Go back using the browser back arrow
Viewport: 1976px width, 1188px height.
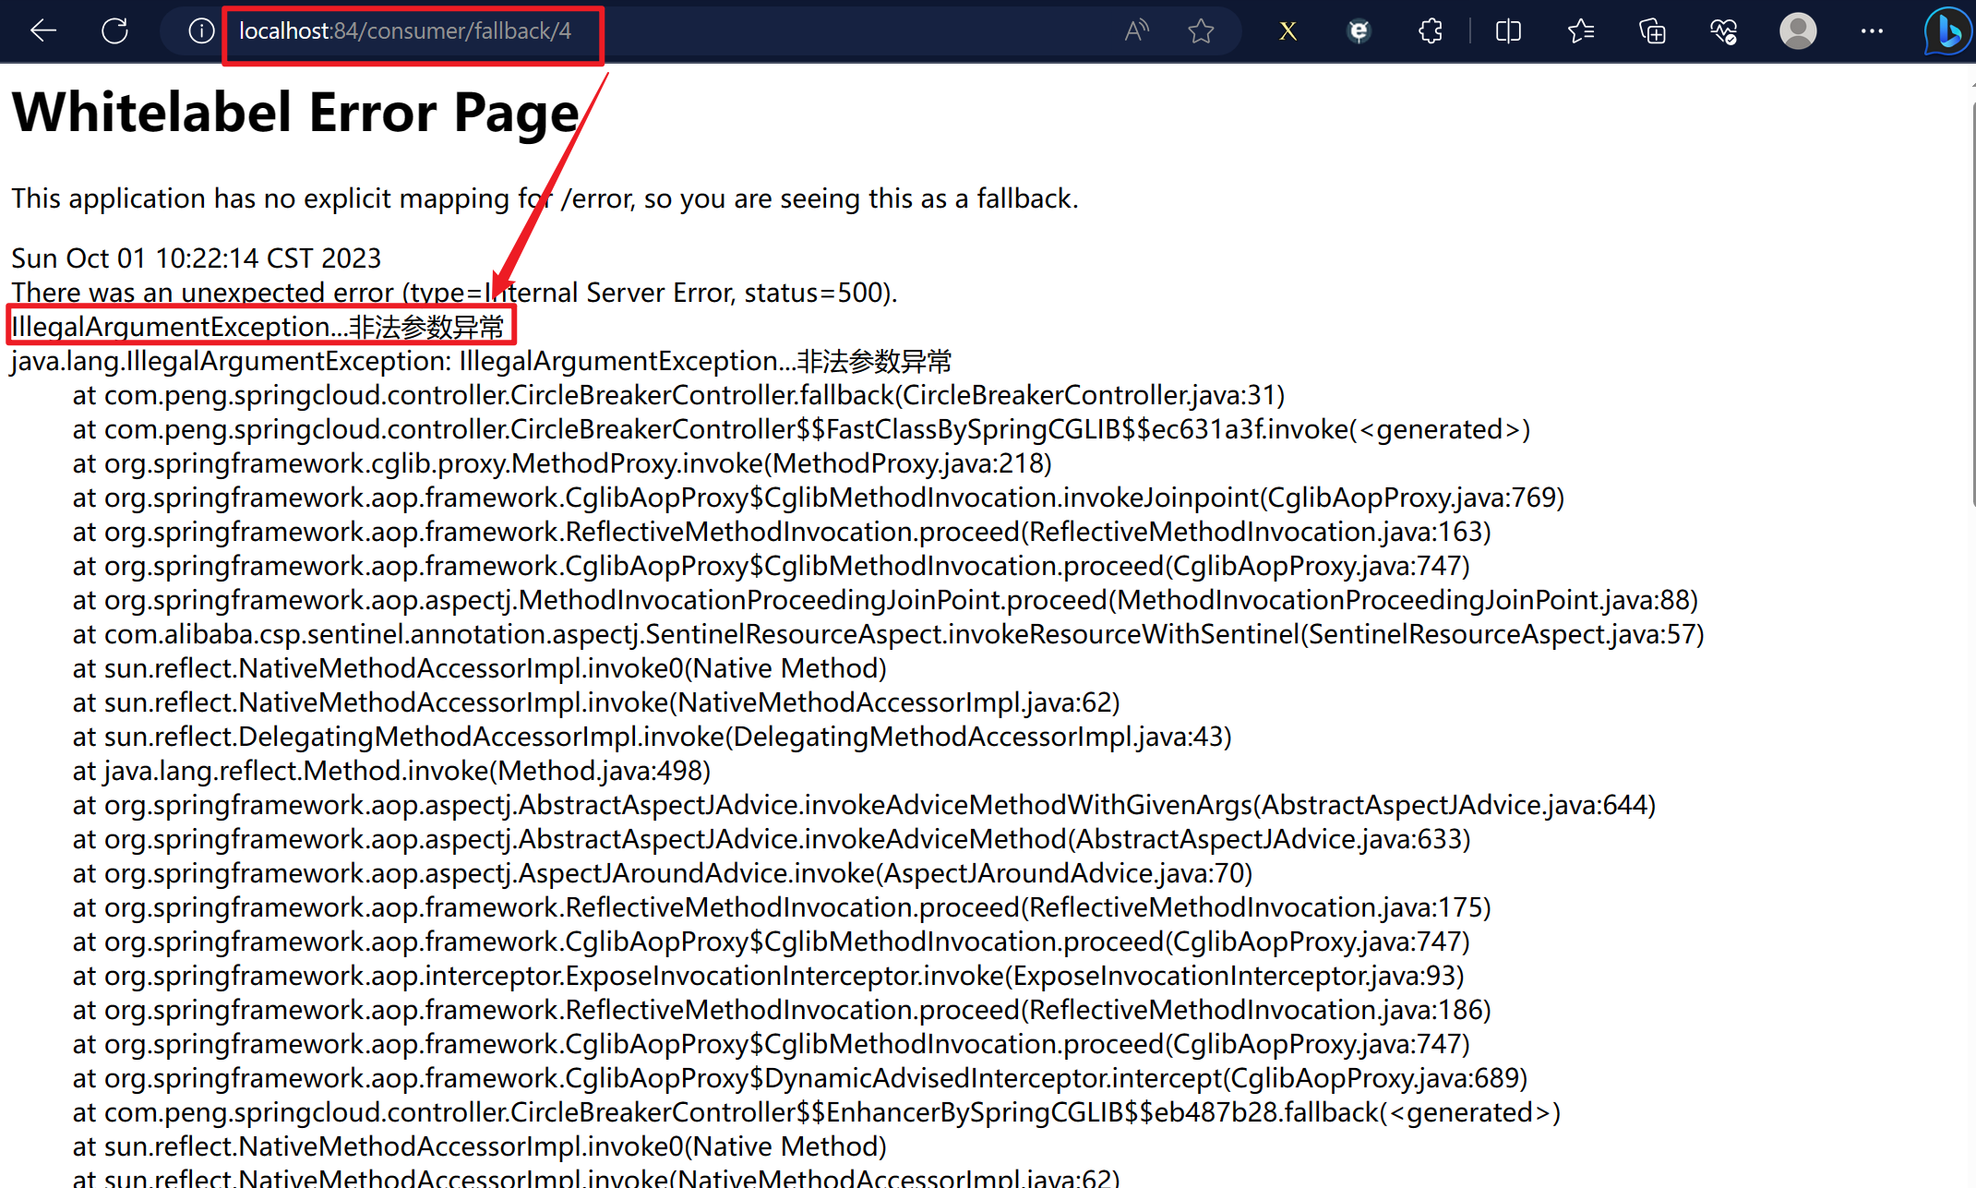pyautogui.click(x=43, y=31)
